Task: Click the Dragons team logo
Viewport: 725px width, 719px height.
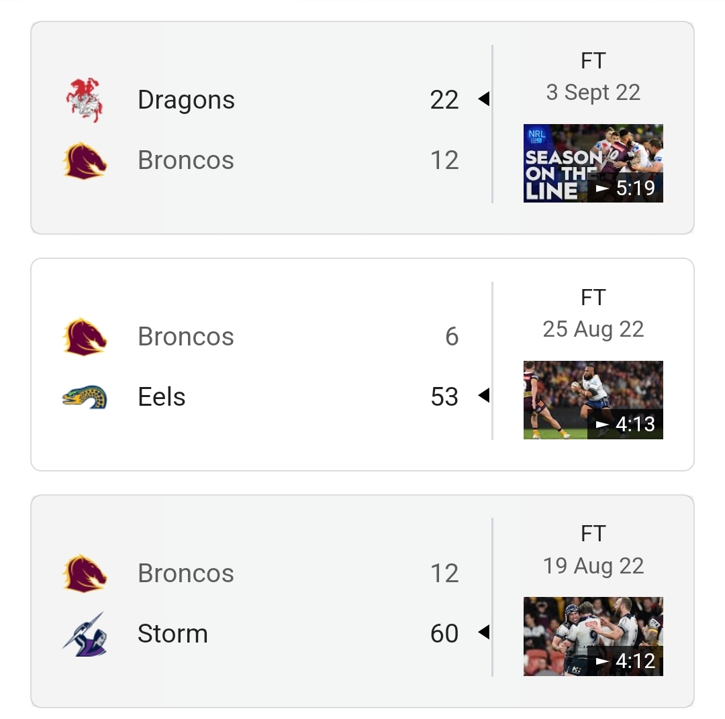Action: [84, 100]
